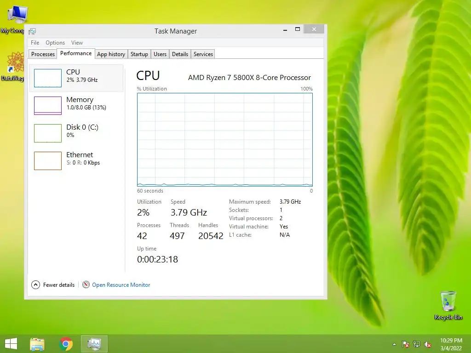Viewport: 471px width, 353px height.
Task: Click the network tray icon
Action: [x=417, y=344]
